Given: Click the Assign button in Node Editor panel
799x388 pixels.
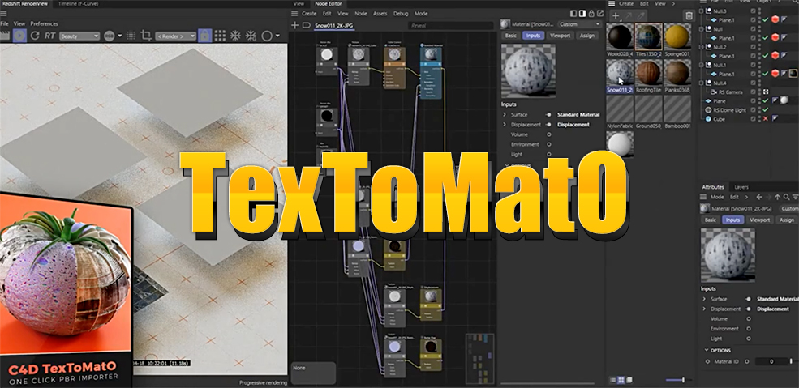Looking at the screenshot, I should pyautogui.click(x=587, y=36).
